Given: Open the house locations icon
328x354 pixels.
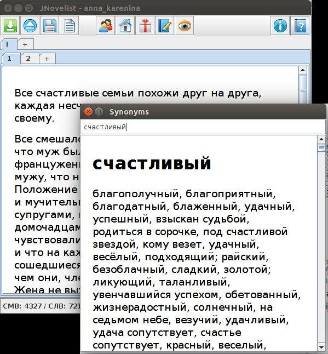Looking at the screenshot, I should 125,26.
